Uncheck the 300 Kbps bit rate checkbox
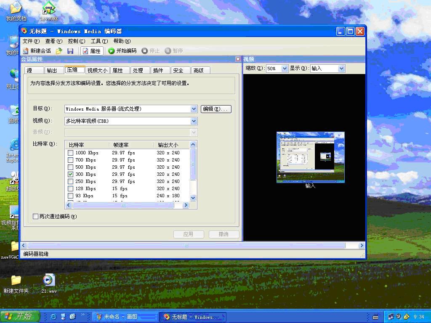 coord(71,174)
